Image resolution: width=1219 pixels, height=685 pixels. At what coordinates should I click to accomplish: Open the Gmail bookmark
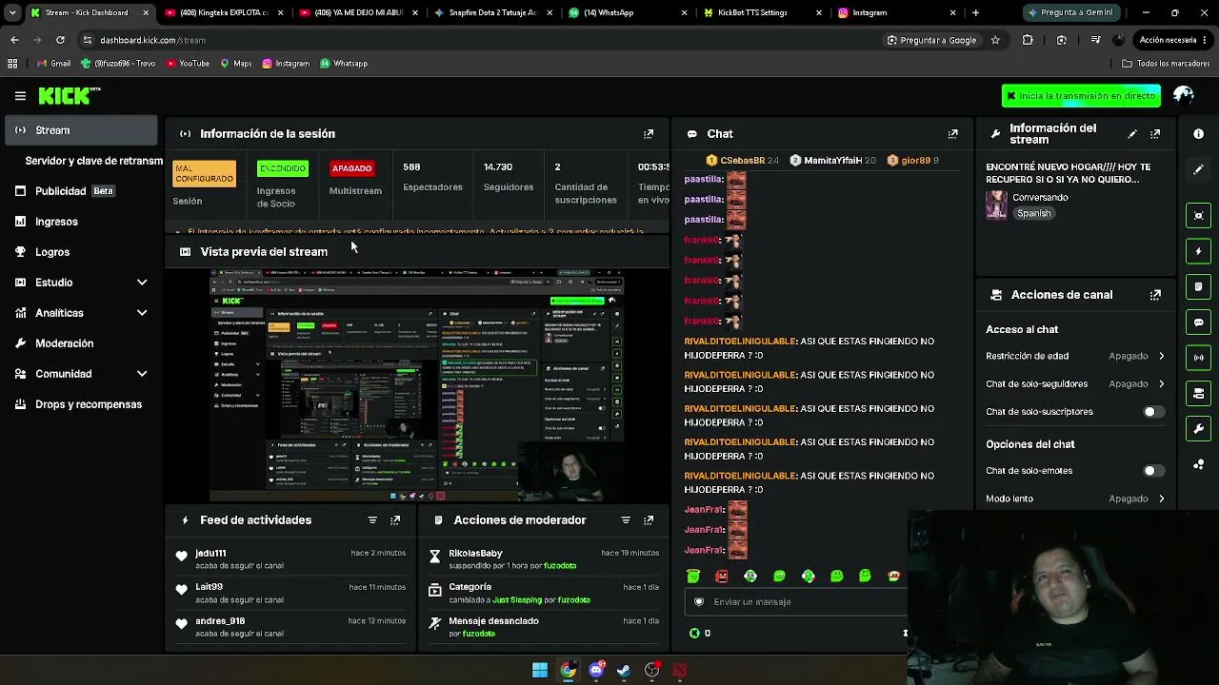[53, 64]
